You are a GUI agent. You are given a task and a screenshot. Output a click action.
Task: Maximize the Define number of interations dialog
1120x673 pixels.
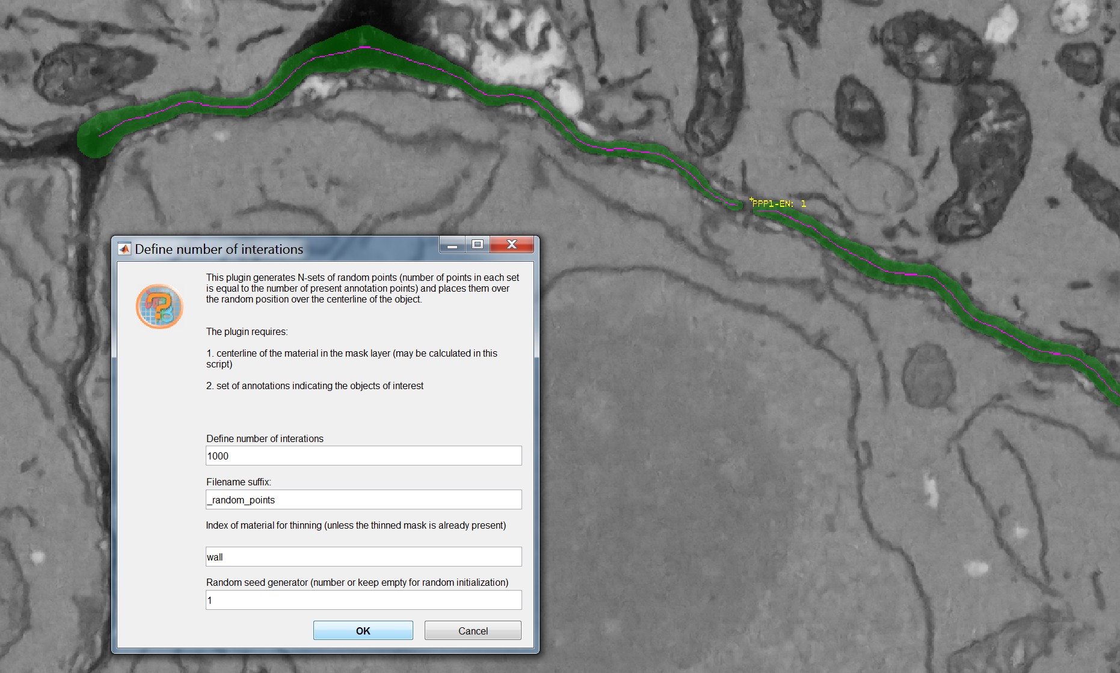(478, 244)
